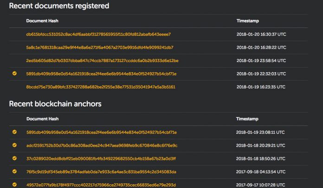
Task: Click checkmark icon beside anchor hash 5891db409b
Action: (15, 132)
